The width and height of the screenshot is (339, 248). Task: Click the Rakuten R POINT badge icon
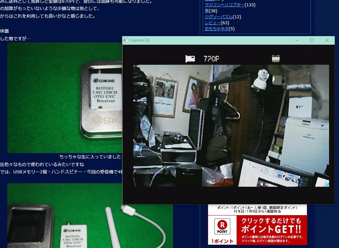tap(222, 226)
